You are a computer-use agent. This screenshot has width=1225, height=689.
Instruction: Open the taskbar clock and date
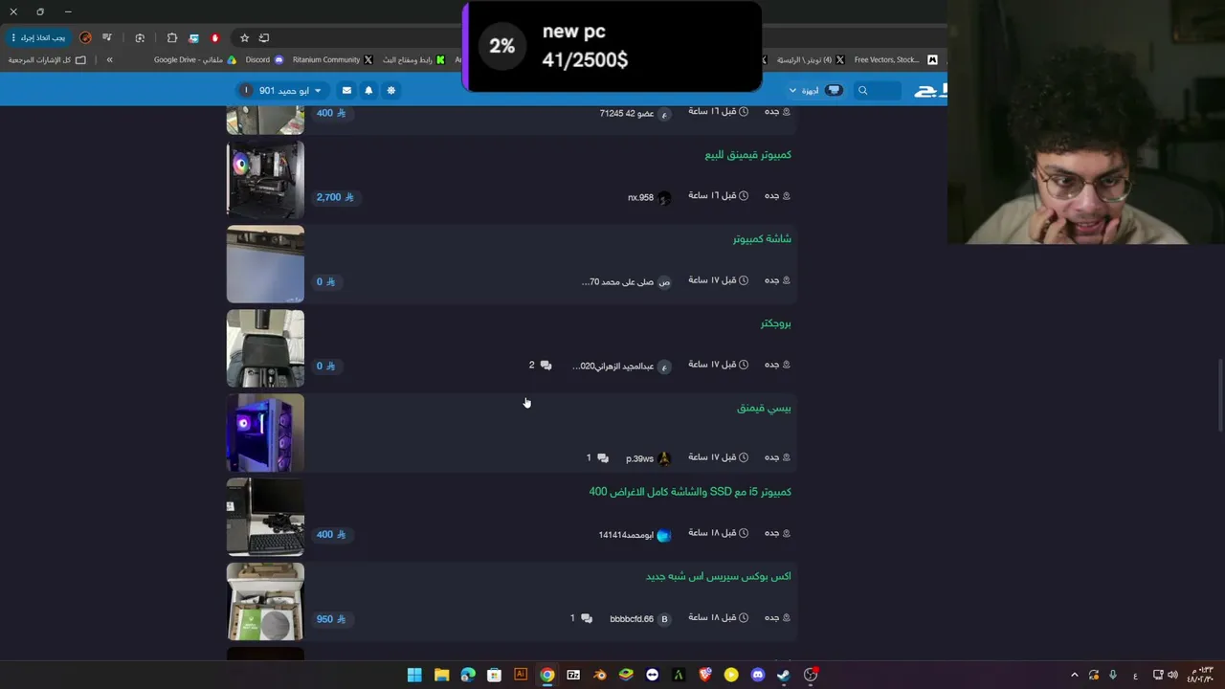tap(1200, 675)
